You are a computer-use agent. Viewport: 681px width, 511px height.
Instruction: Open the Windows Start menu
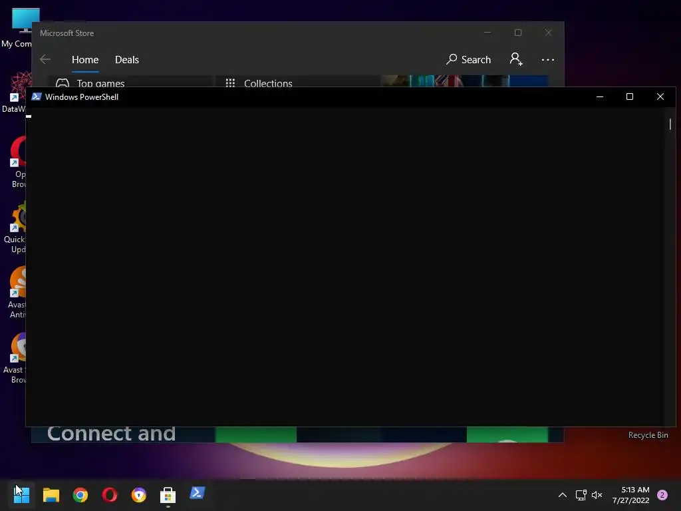point(21,495)
